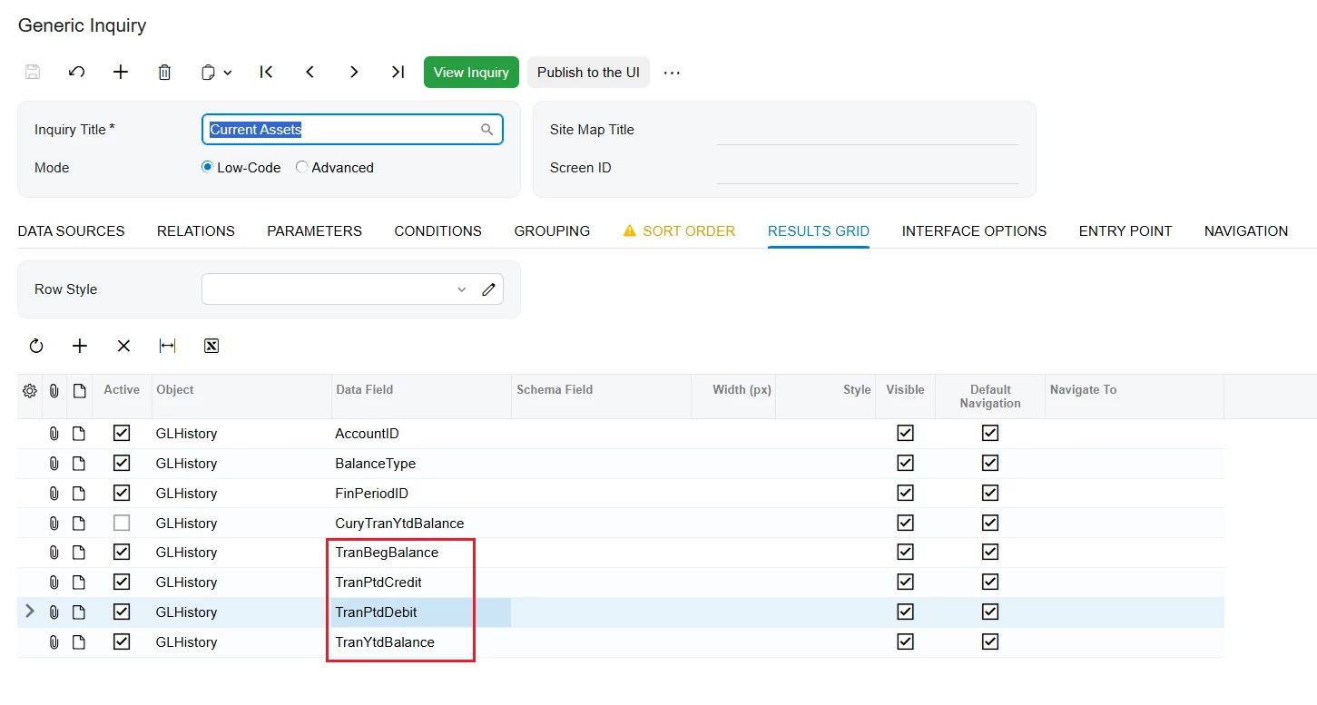The height and width of the screenshot is (705, 1317).
Task: Click the BalanceType data field cell
Action: click(421, 463)
